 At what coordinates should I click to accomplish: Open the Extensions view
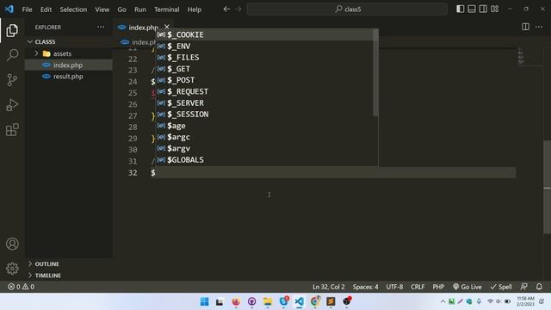pos(12,130)
